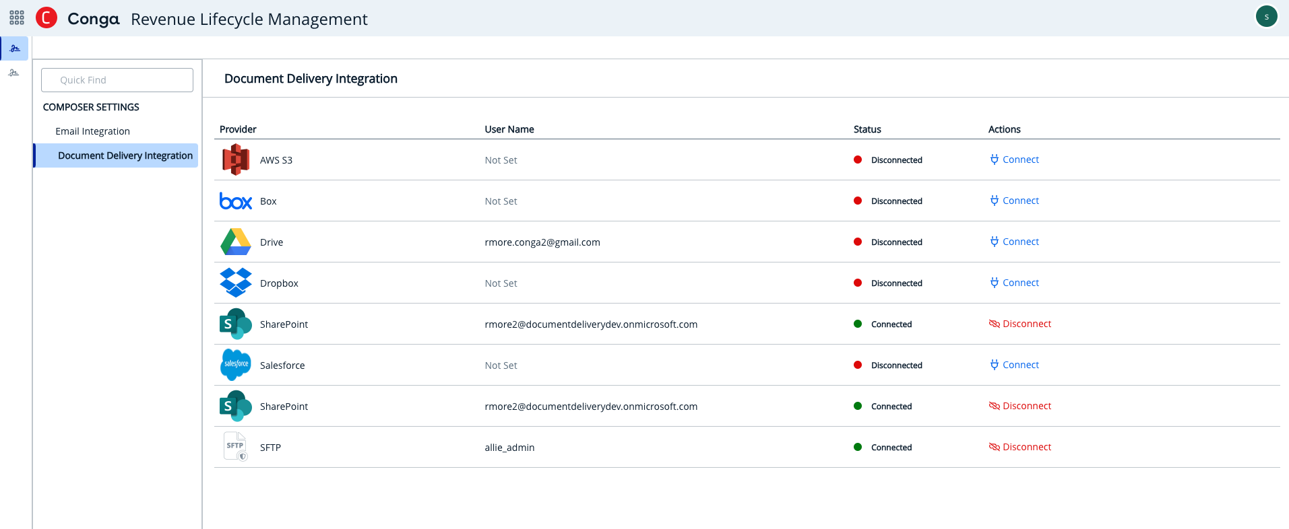
Task: Connect the Box provider
Action: (x=1014, y=201)
